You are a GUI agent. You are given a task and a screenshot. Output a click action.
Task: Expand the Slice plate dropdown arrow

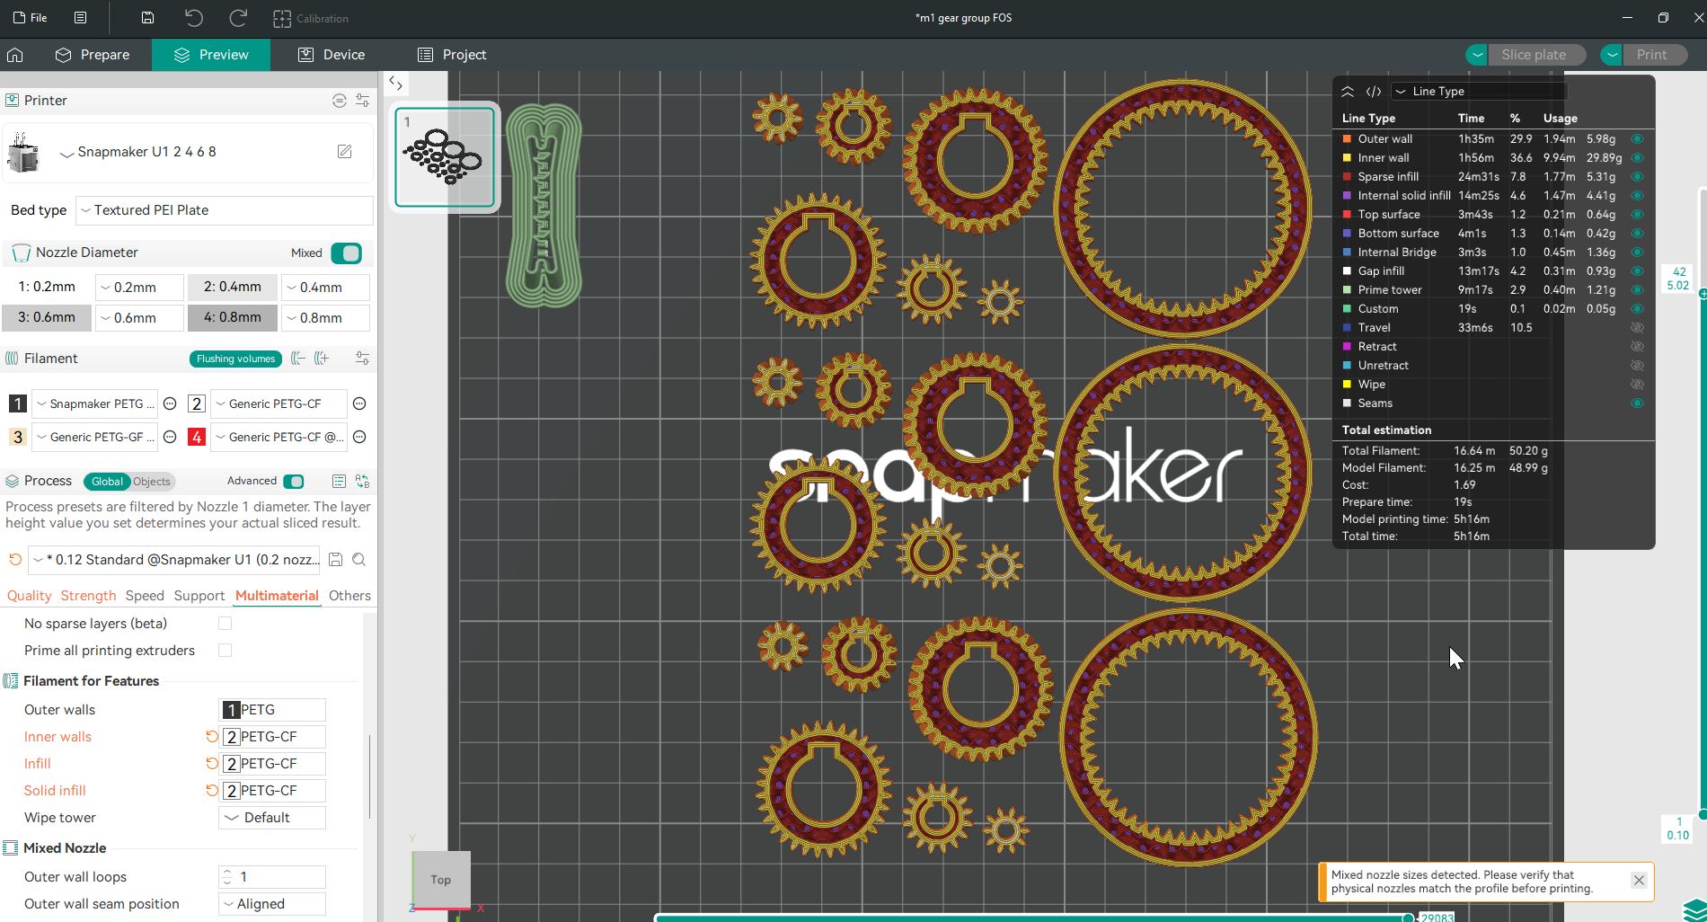tap(1477, 55)
